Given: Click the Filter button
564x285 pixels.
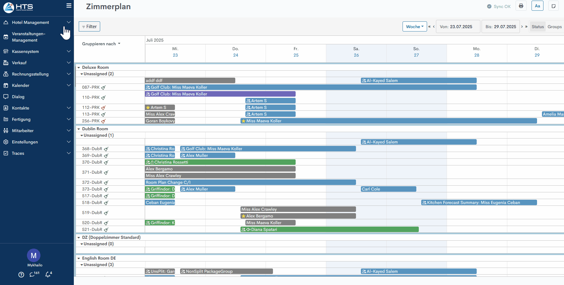Looking at the screenshot, I should (x=89, y=27).
